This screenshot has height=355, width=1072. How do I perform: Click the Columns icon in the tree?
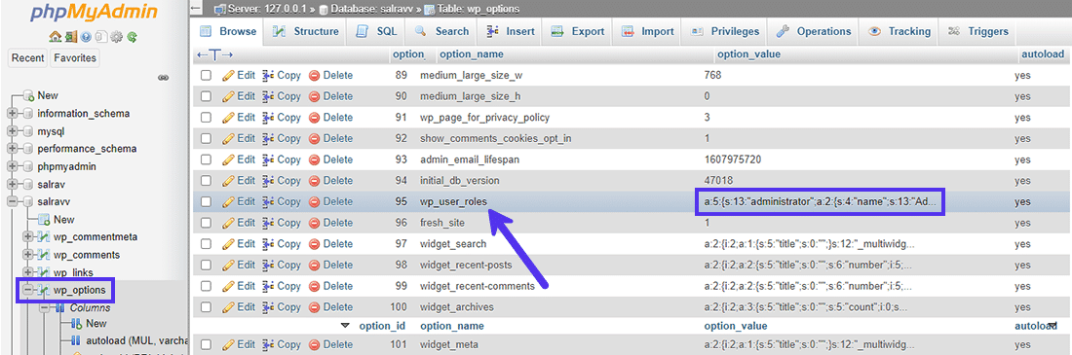point(60,308)
